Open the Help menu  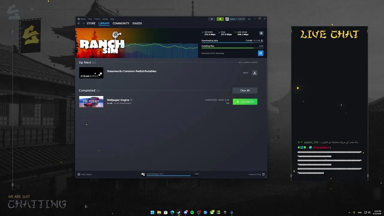(x=112, y=19)
